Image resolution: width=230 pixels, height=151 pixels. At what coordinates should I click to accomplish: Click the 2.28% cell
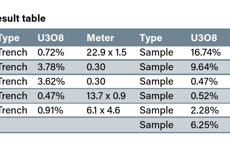point(204,110)
